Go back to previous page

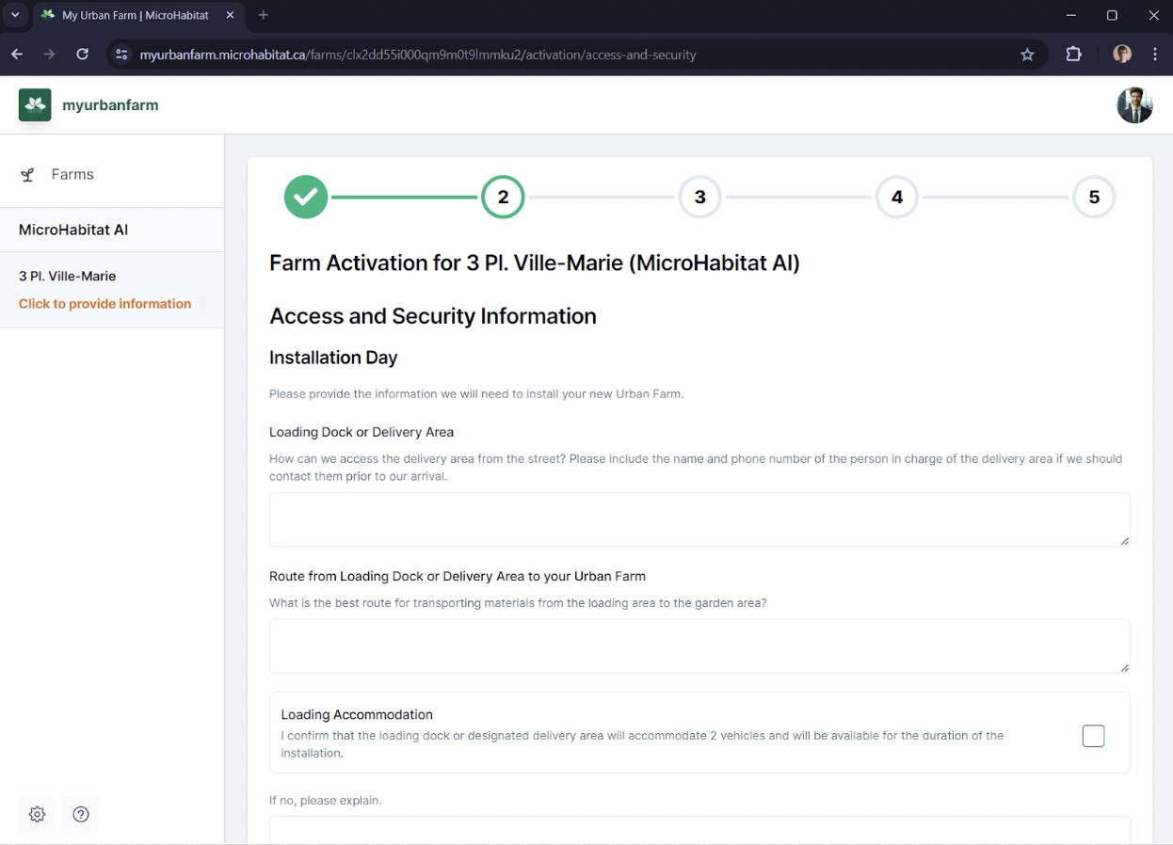pos(17,55)
